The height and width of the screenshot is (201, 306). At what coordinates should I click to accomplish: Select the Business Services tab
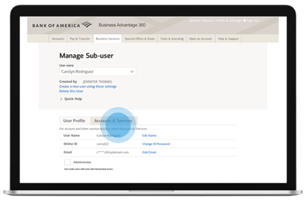(108, 39)
